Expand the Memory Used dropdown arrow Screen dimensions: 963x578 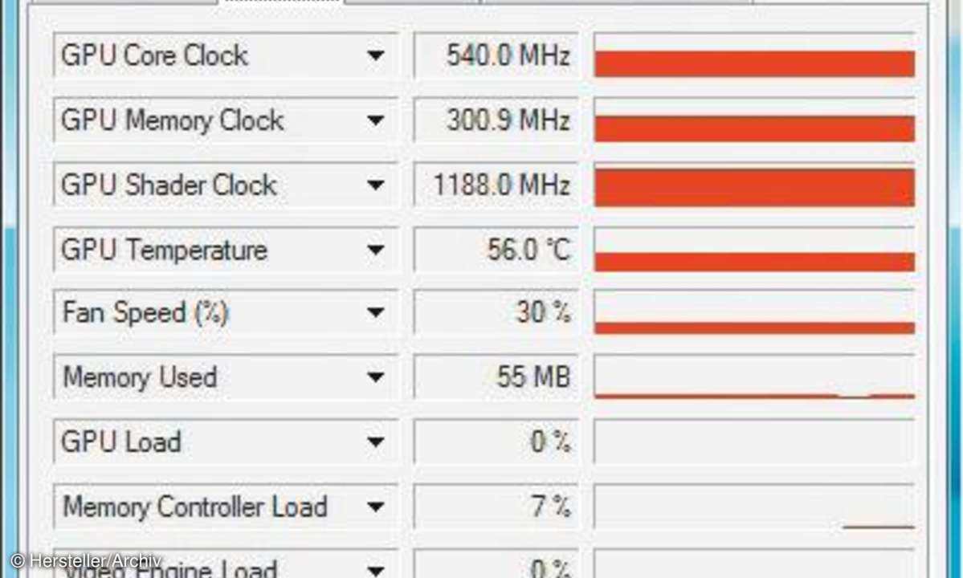point(375,377)
